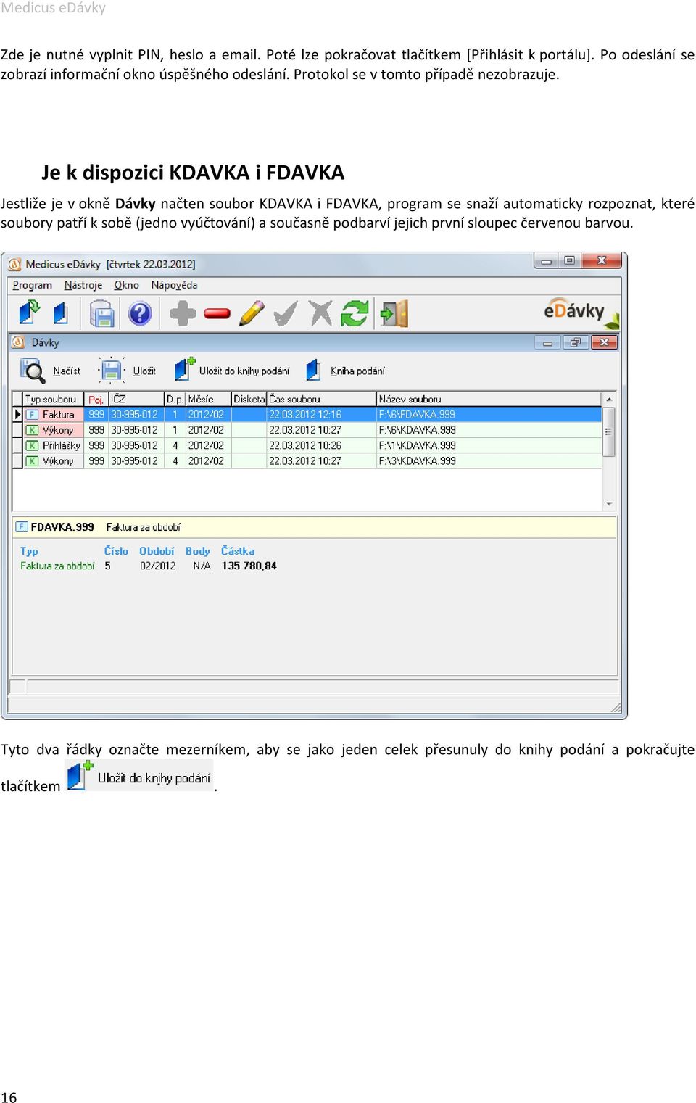Click the Čas souboru column header
Screen dimensions: 696x1103
[x=322, y=399]
